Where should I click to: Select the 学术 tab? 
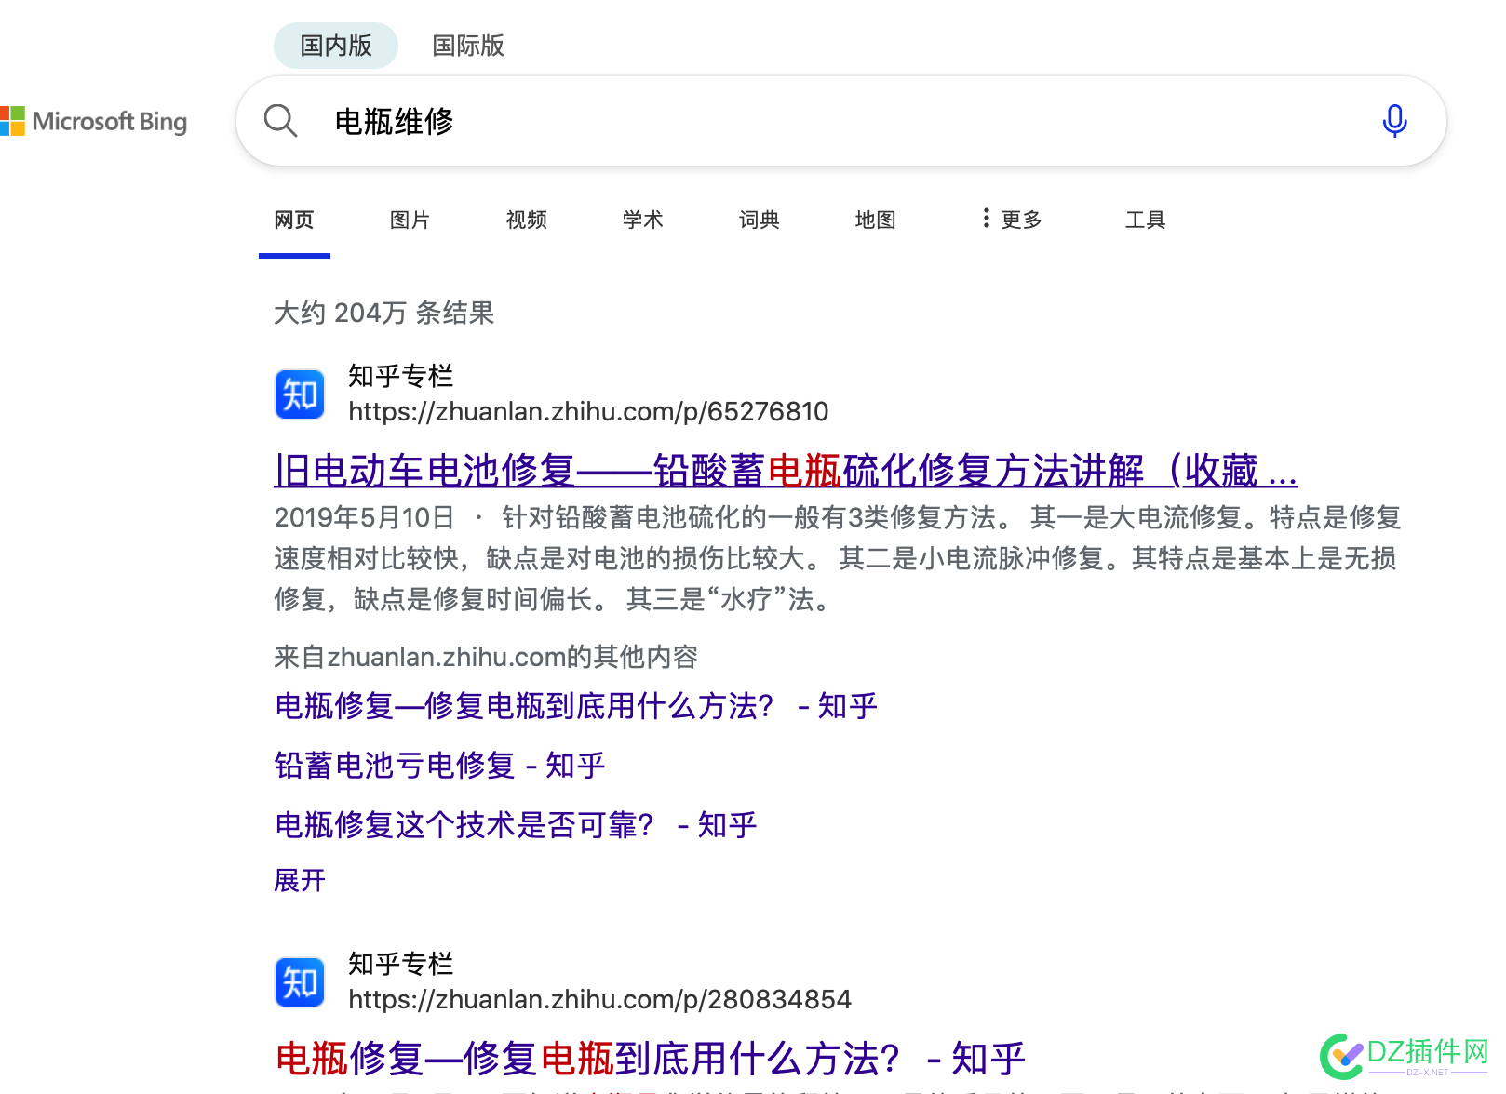[x=643, y=220]
